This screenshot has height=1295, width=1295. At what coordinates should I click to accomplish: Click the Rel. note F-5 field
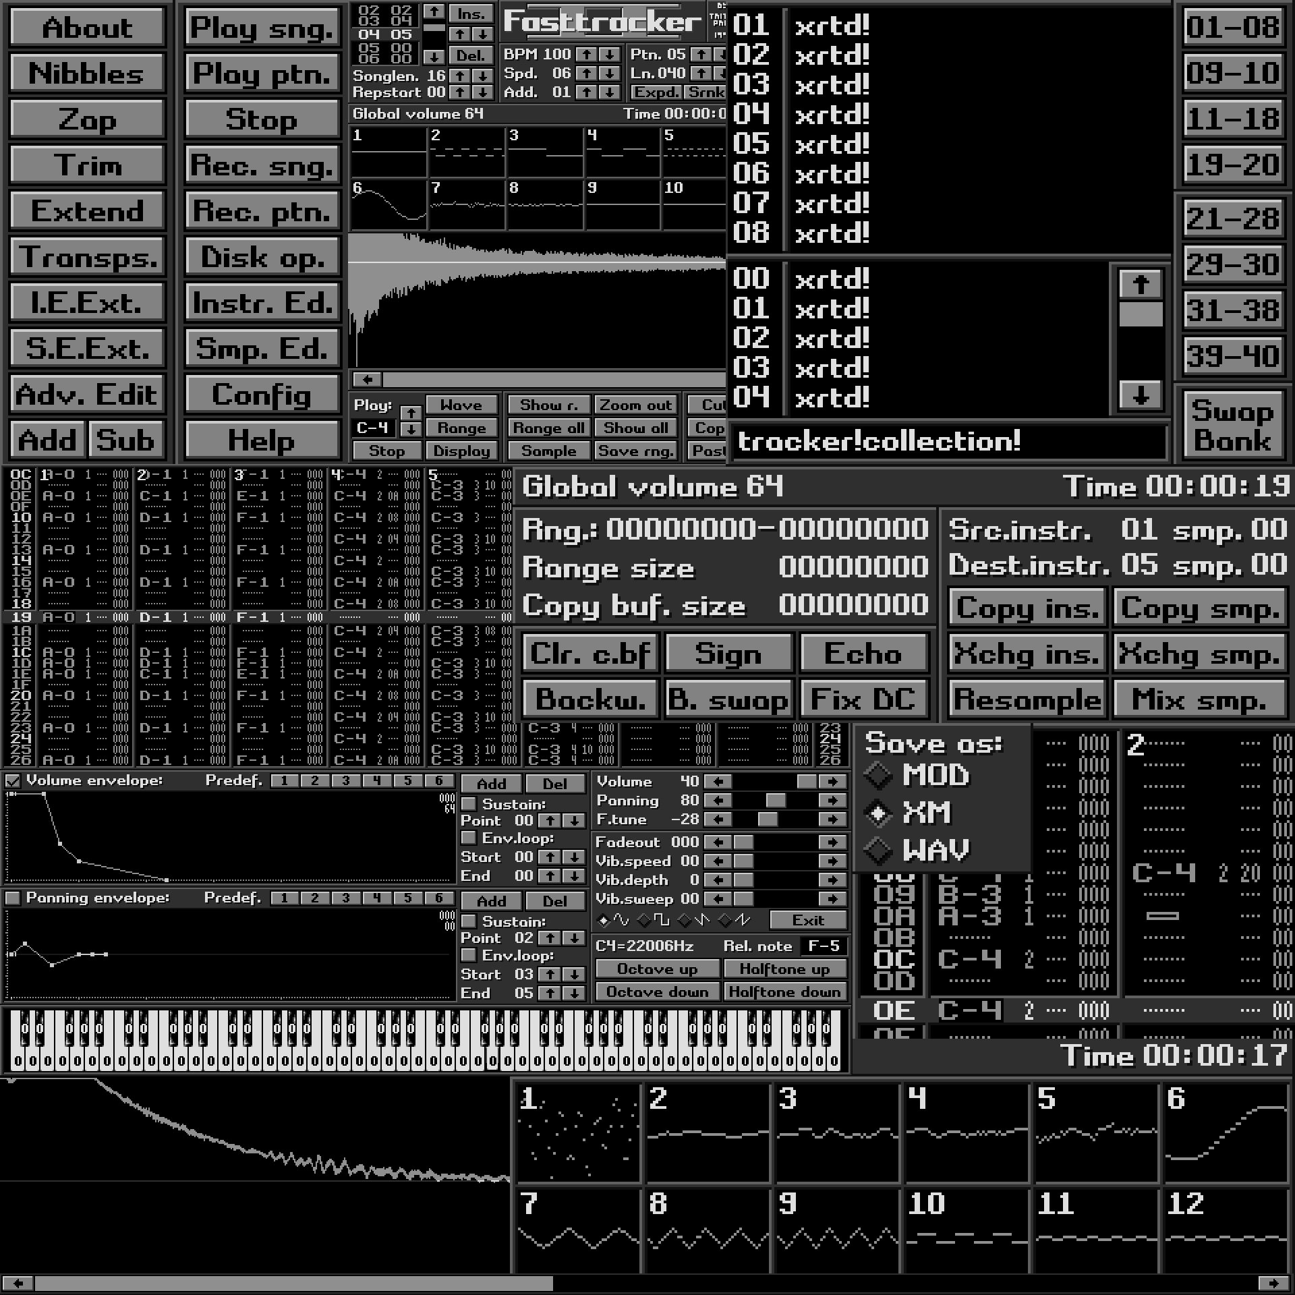point(824,946)
